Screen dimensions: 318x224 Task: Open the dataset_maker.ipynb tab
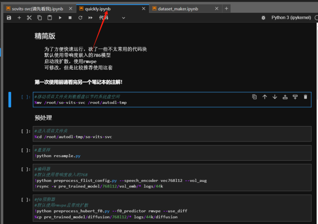pyautogui.click(x=178, y=9)
